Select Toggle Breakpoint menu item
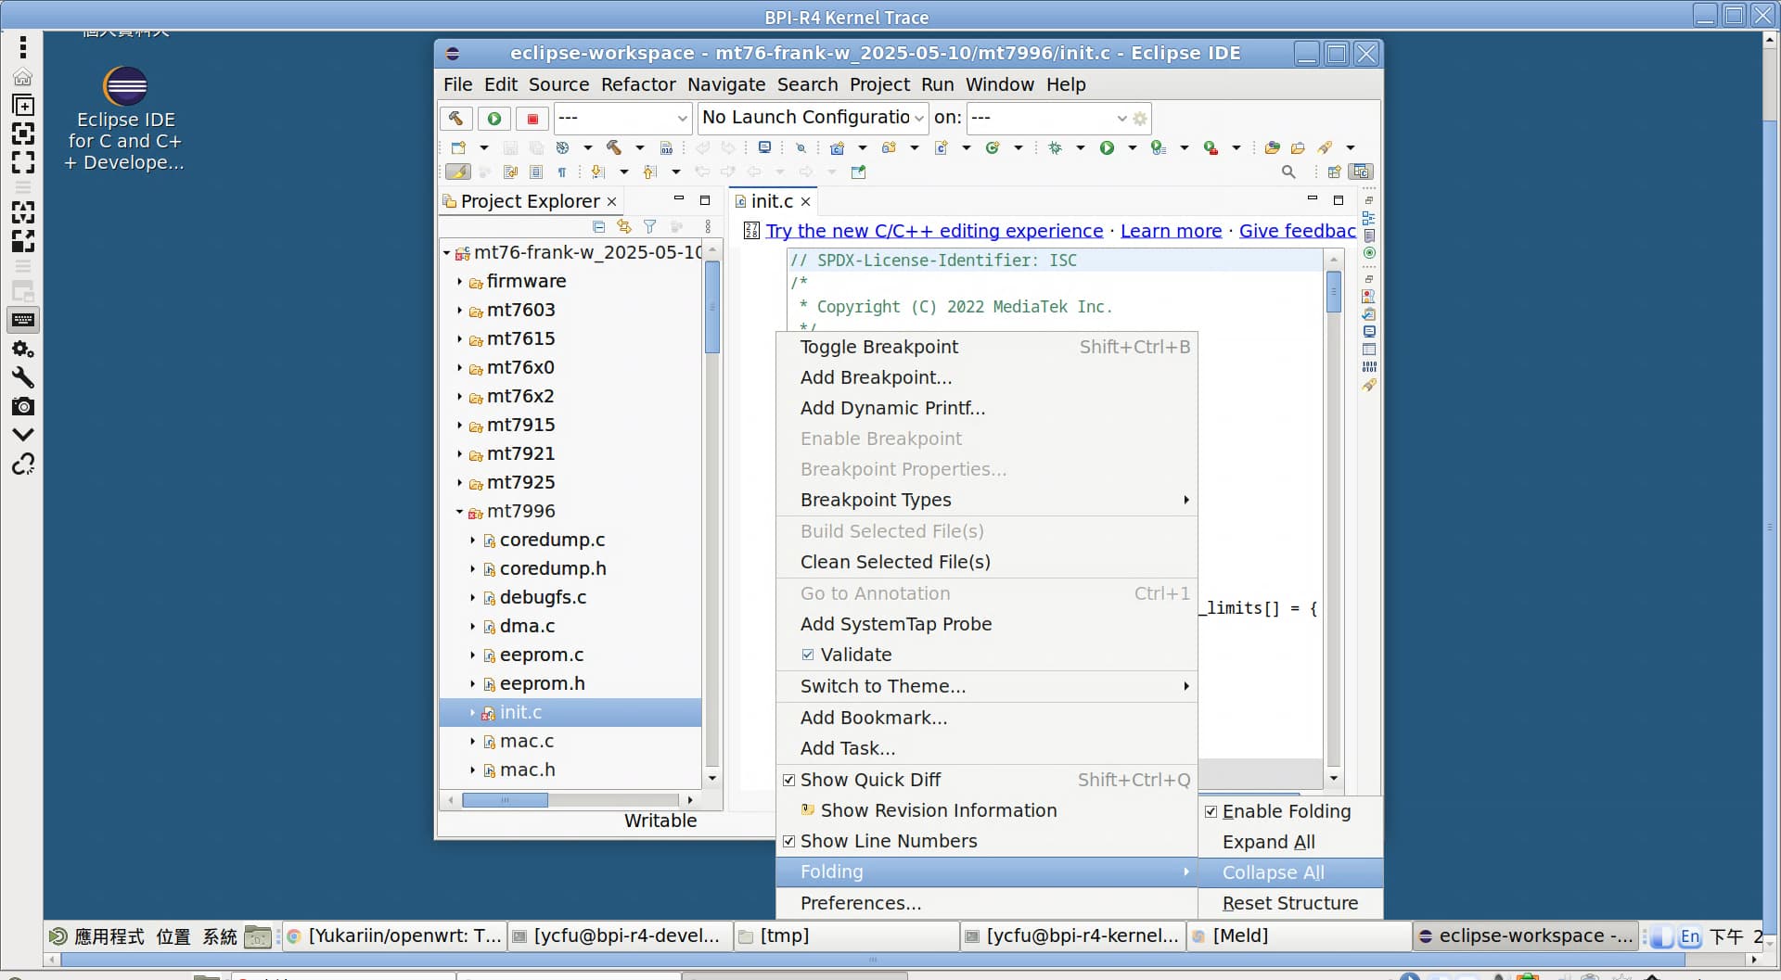This screenshot has width=1781, height=980. click(x=987, y=347)
